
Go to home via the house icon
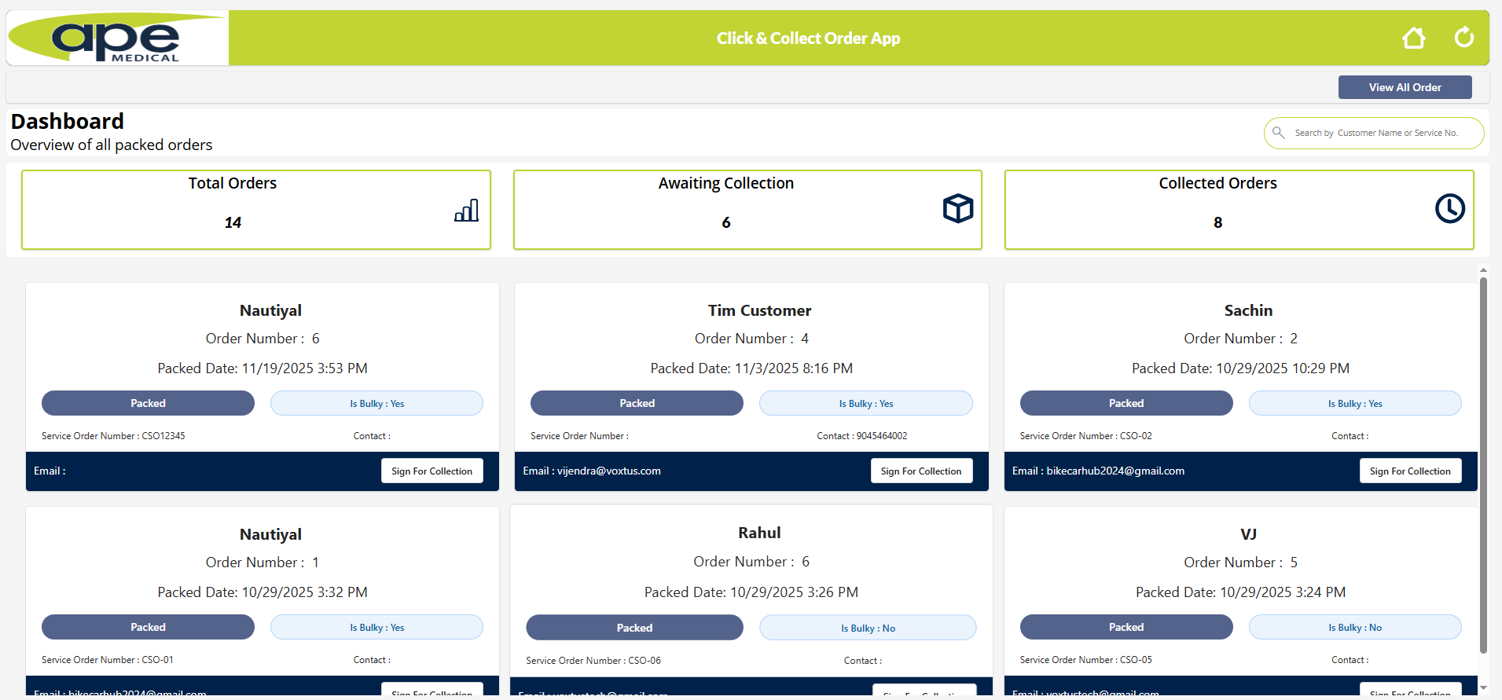[1413, 38]
